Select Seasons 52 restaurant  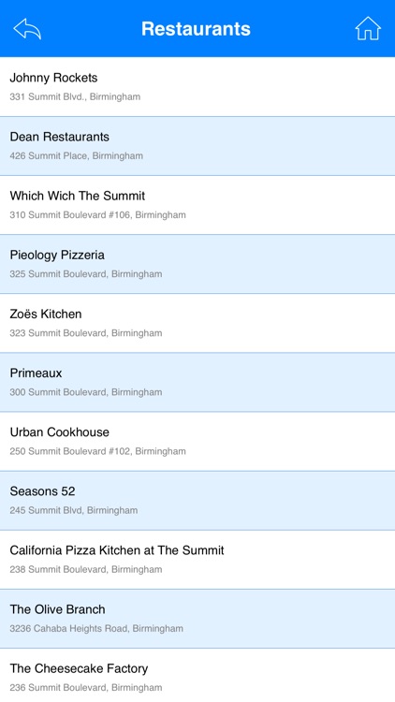coord(197,501)
